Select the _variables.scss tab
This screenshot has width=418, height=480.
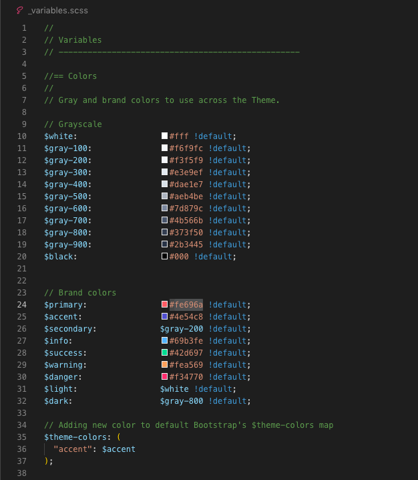58,10
